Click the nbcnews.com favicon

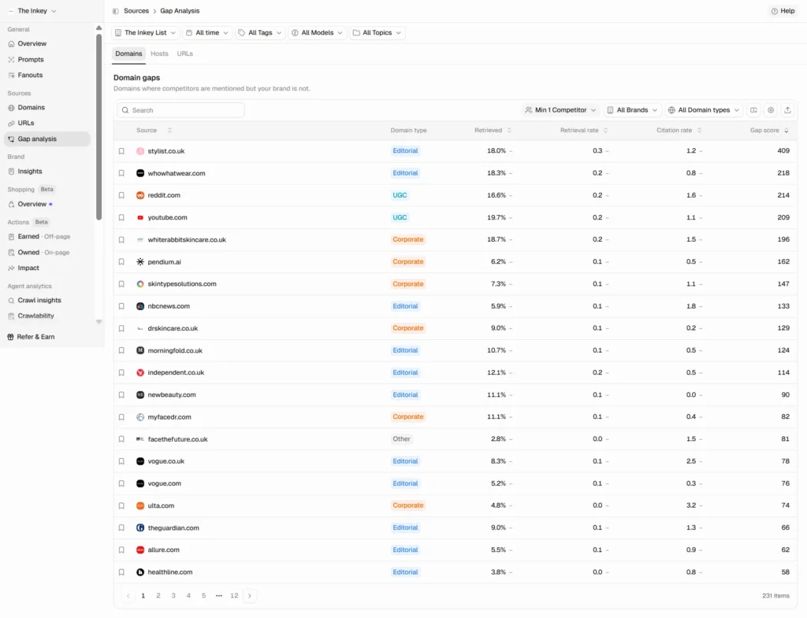click(140, 306)
